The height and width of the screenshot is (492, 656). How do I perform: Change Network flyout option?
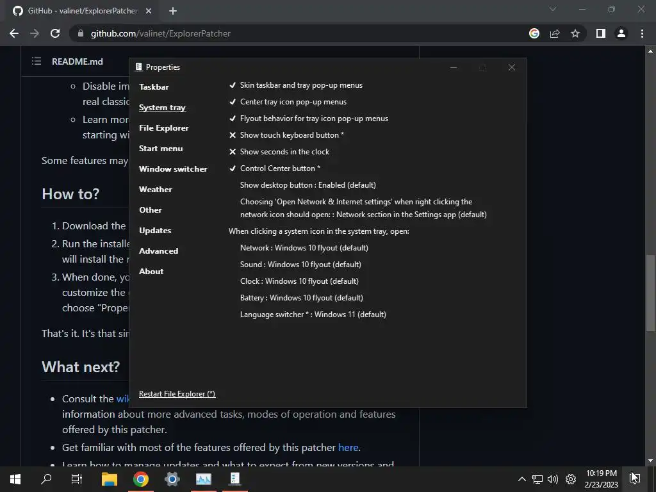[304, 248]
